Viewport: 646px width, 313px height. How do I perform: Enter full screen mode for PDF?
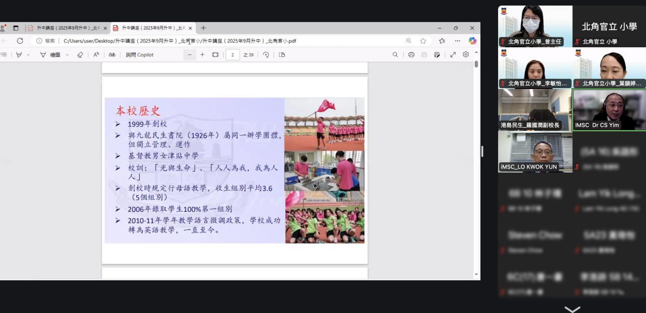click(x=453, y=55)
